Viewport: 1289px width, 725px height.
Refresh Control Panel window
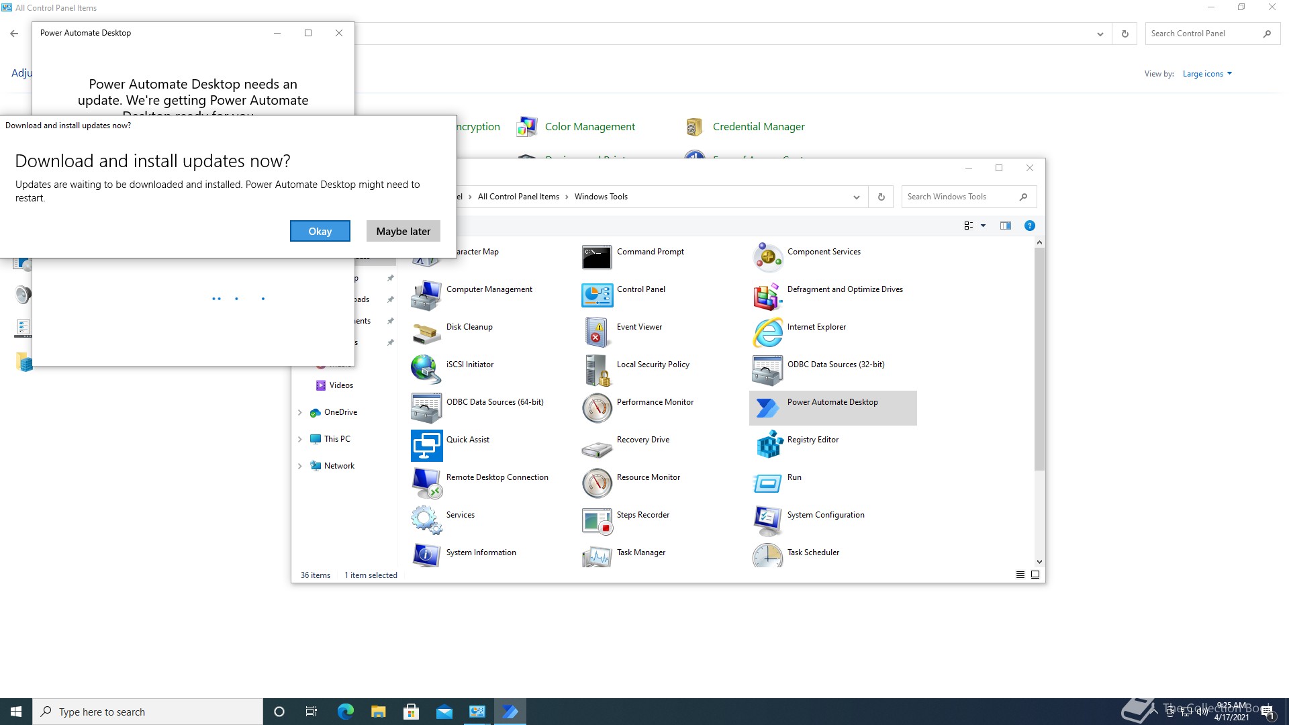pyautogui.click(x=1125, y=34)
